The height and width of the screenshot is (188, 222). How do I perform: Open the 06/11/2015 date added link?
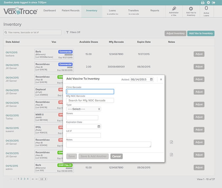point(11,52)
